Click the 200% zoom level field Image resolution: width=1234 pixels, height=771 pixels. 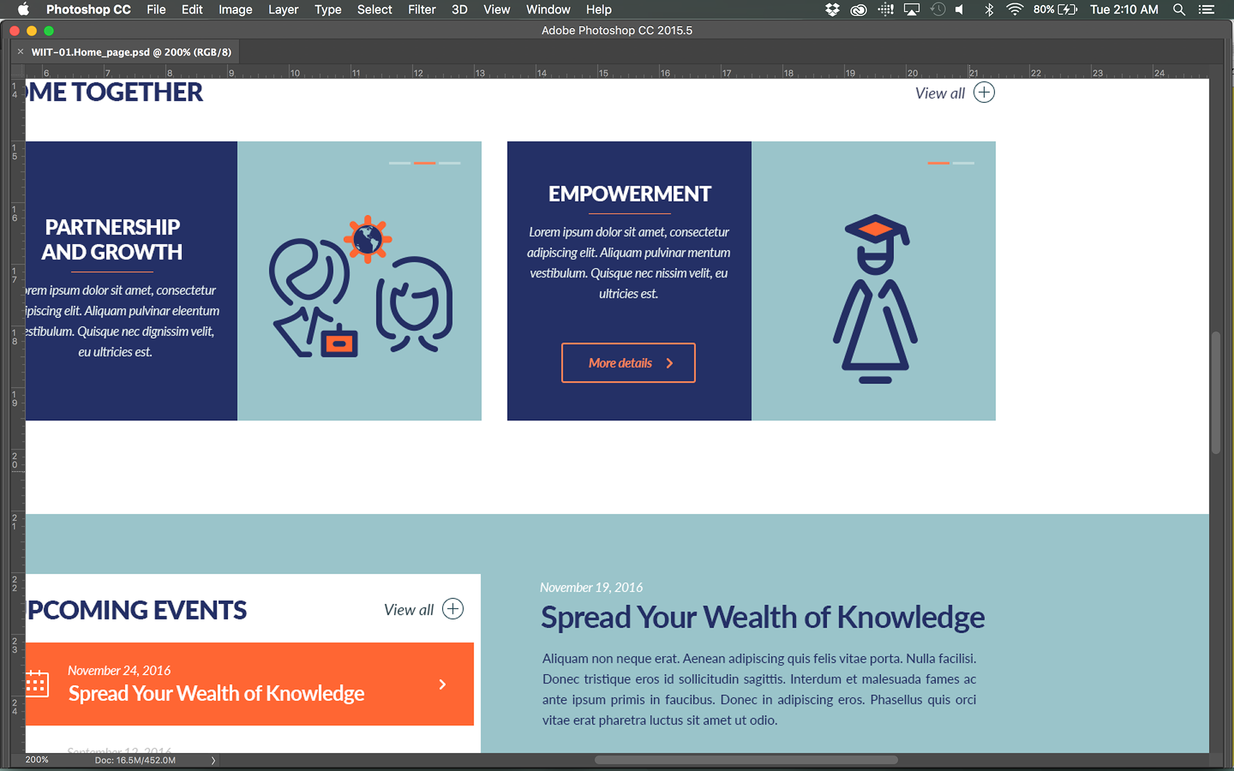pyautogui.click(x=37, y=760)
